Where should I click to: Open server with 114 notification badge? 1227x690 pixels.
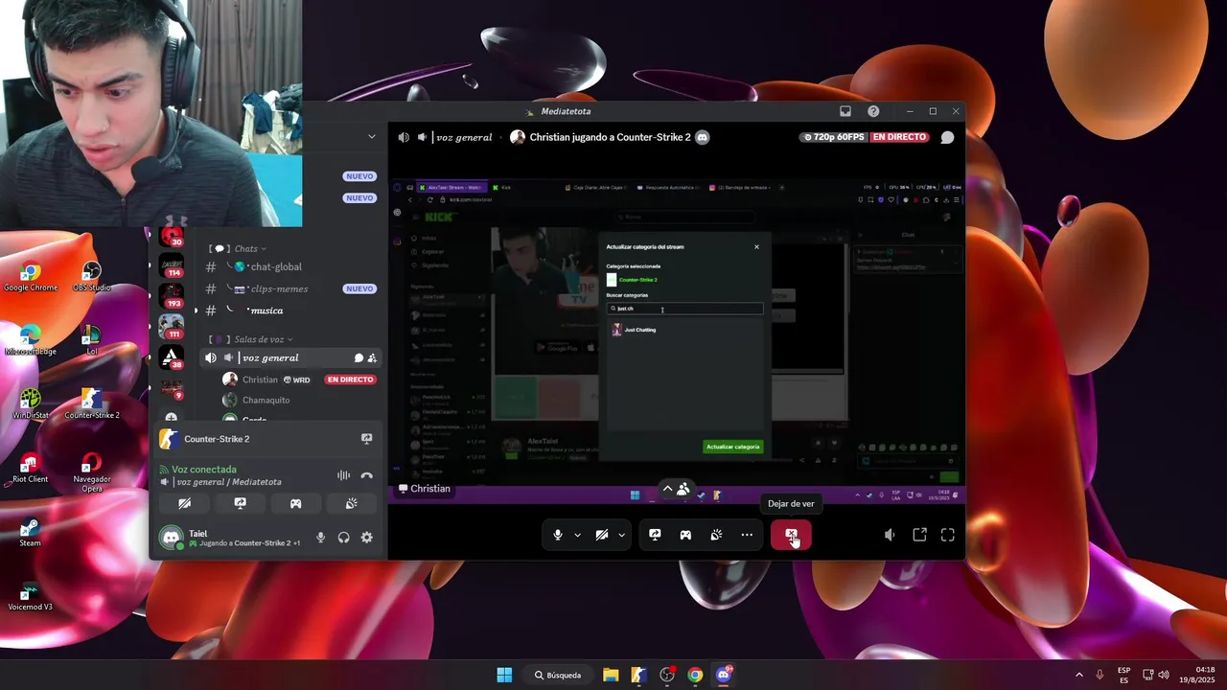(x=172, y=265)
